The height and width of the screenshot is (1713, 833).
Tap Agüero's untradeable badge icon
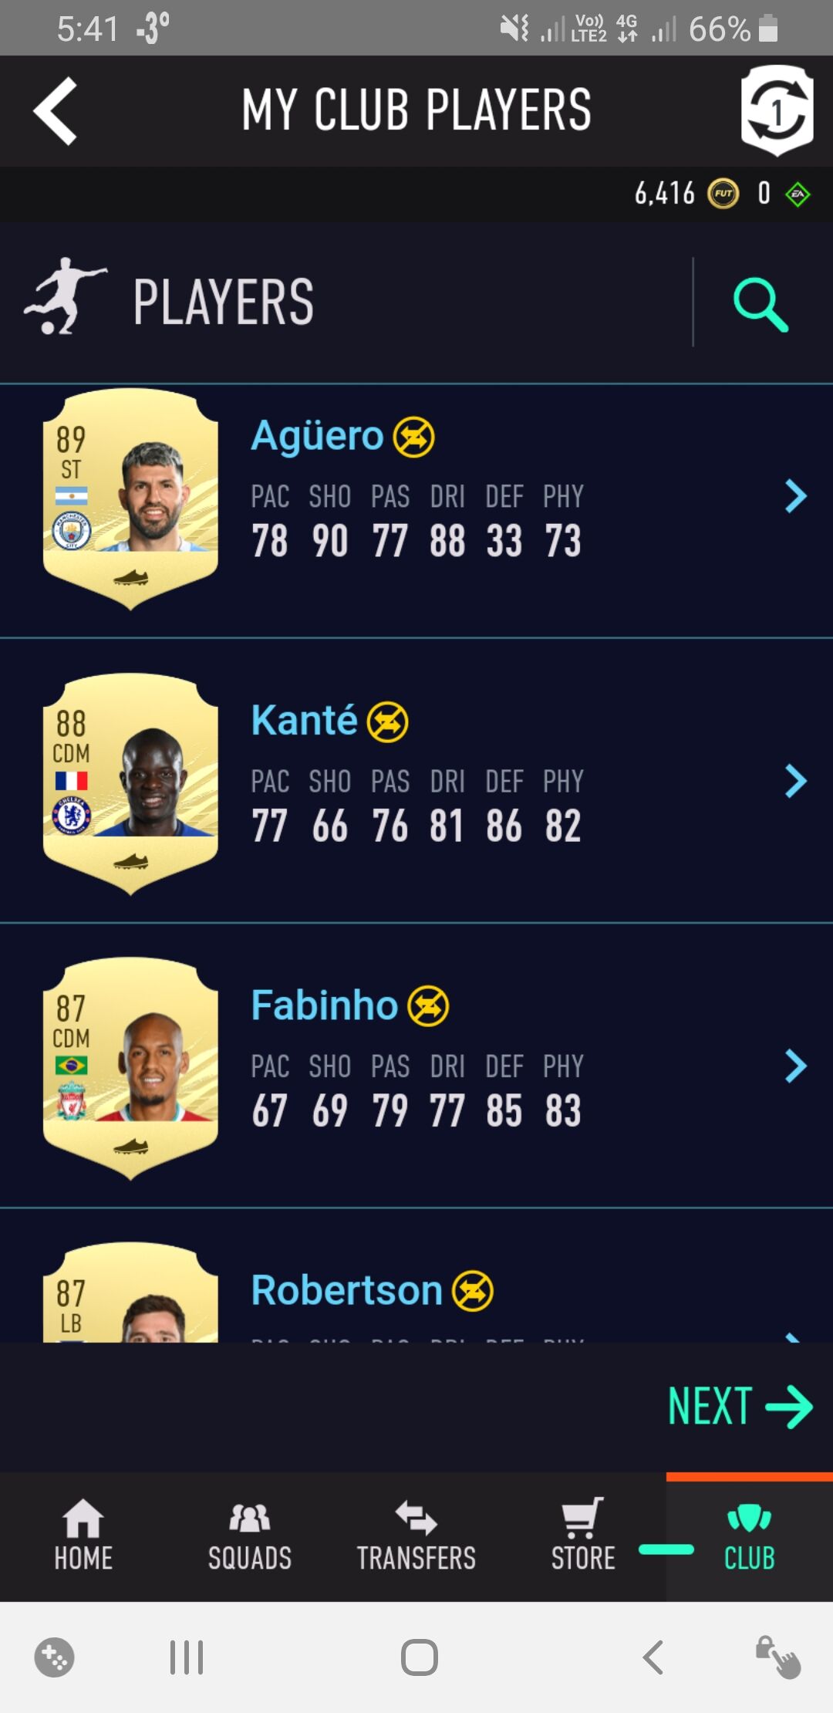pyautogui.click(x=414, y=437)
